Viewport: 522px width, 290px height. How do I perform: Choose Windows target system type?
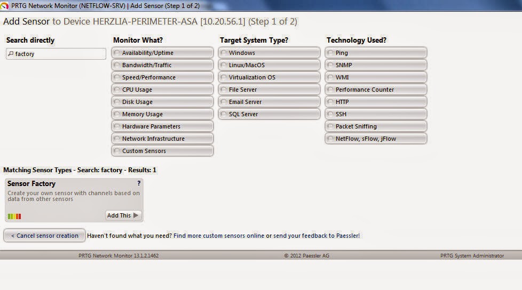[x=269, y=53]
